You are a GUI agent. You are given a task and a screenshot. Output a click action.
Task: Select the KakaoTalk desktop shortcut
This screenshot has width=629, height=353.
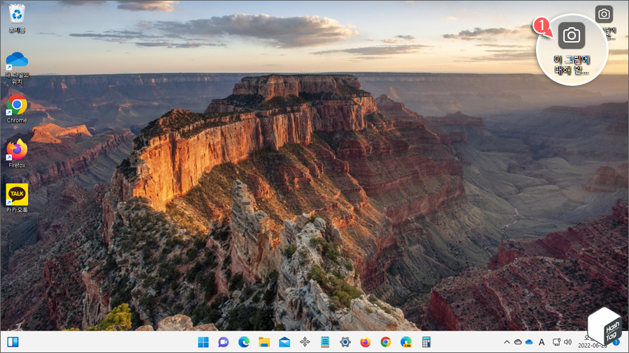point(17,198)
